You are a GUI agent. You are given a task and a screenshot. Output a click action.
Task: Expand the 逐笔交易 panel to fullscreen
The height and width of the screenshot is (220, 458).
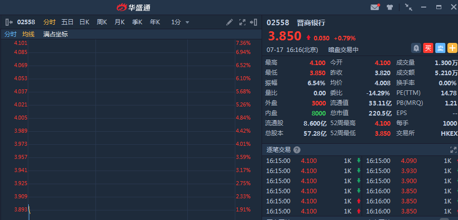point(453,150)
